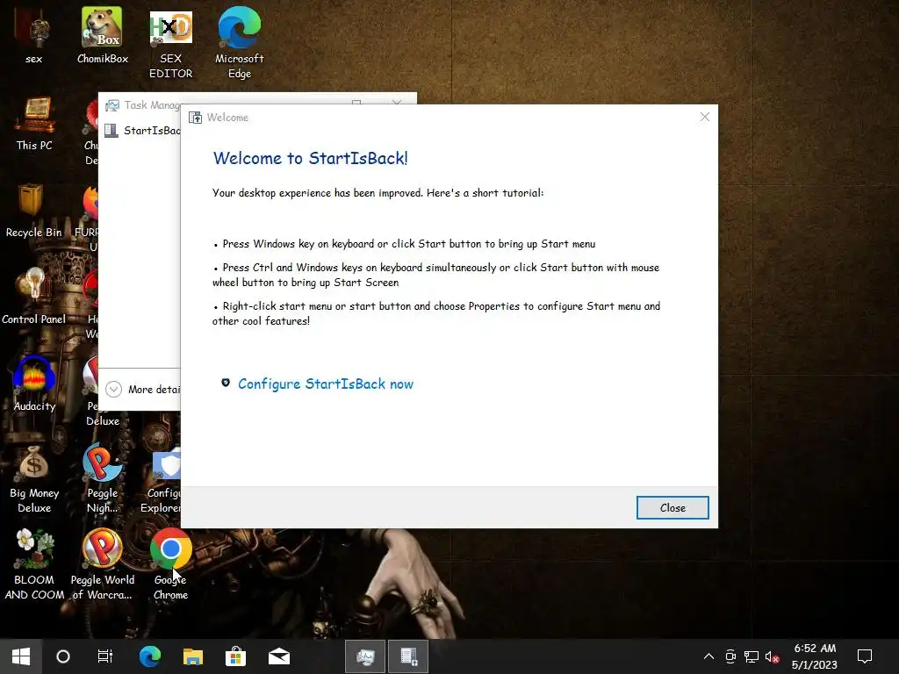Image resolution: width=899 pixels, height=674 pixels.
Task: Switch to Task Manager taskbar button
Action: click(365, 656)
